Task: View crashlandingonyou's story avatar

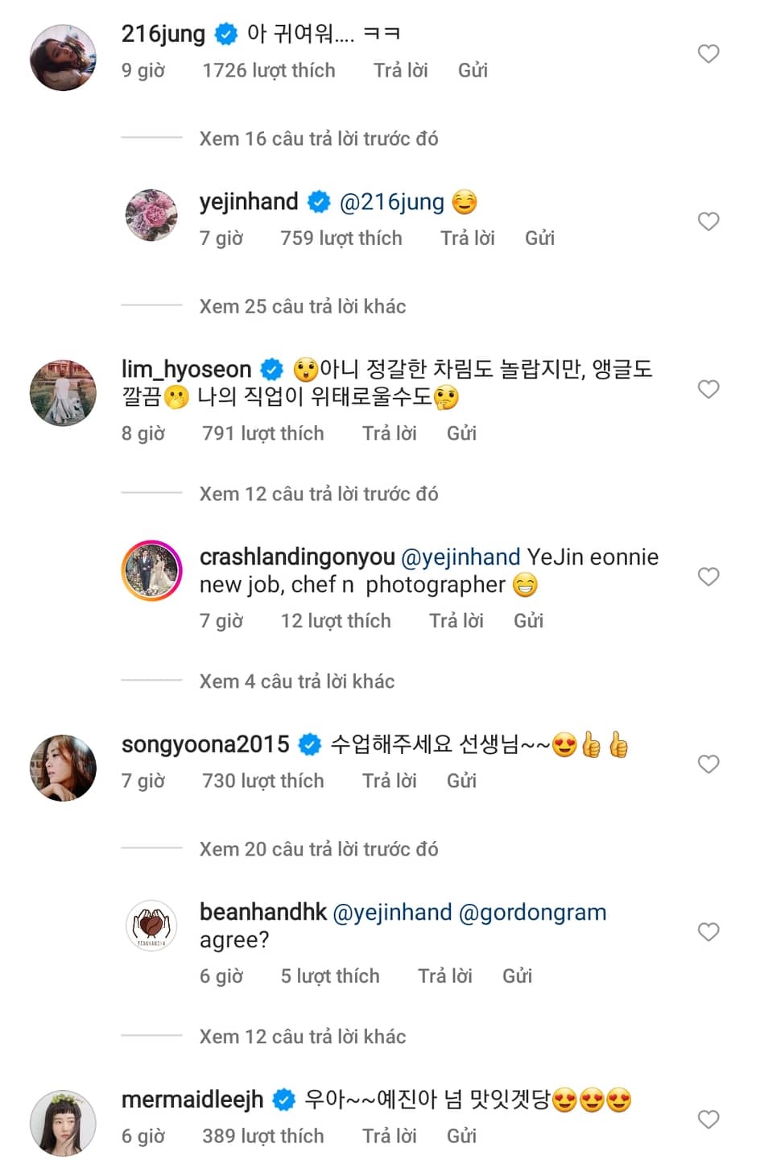Action: (151, 571)
